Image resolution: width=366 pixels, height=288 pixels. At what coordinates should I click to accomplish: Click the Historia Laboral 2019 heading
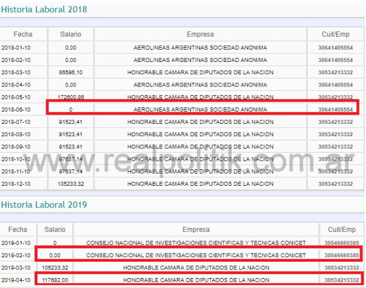(44, 205)
